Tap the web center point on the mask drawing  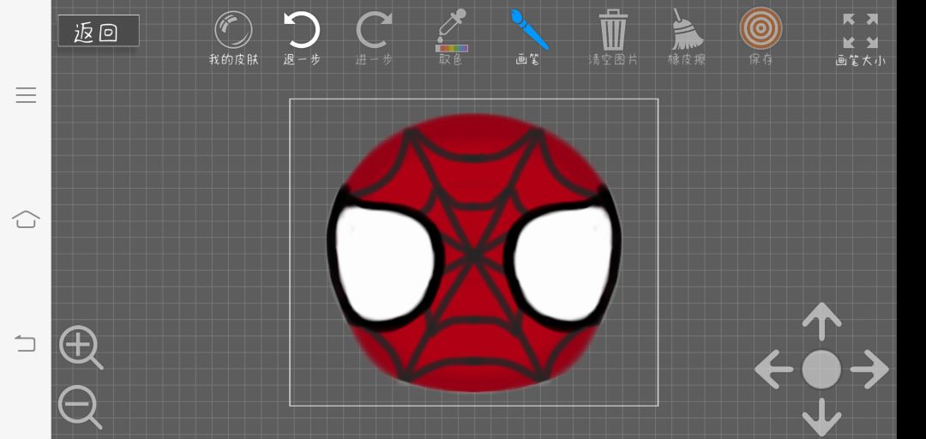(473, 256)
